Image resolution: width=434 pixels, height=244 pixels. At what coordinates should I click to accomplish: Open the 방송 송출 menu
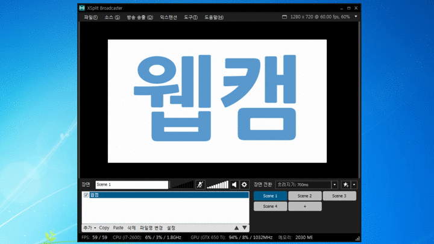click(x=140, y=17)
